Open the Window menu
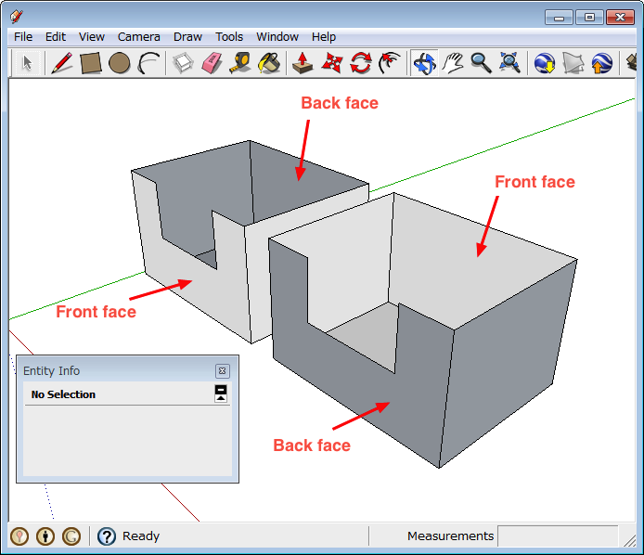This screenshot has width=644, height=555. [x=277, y=37]
